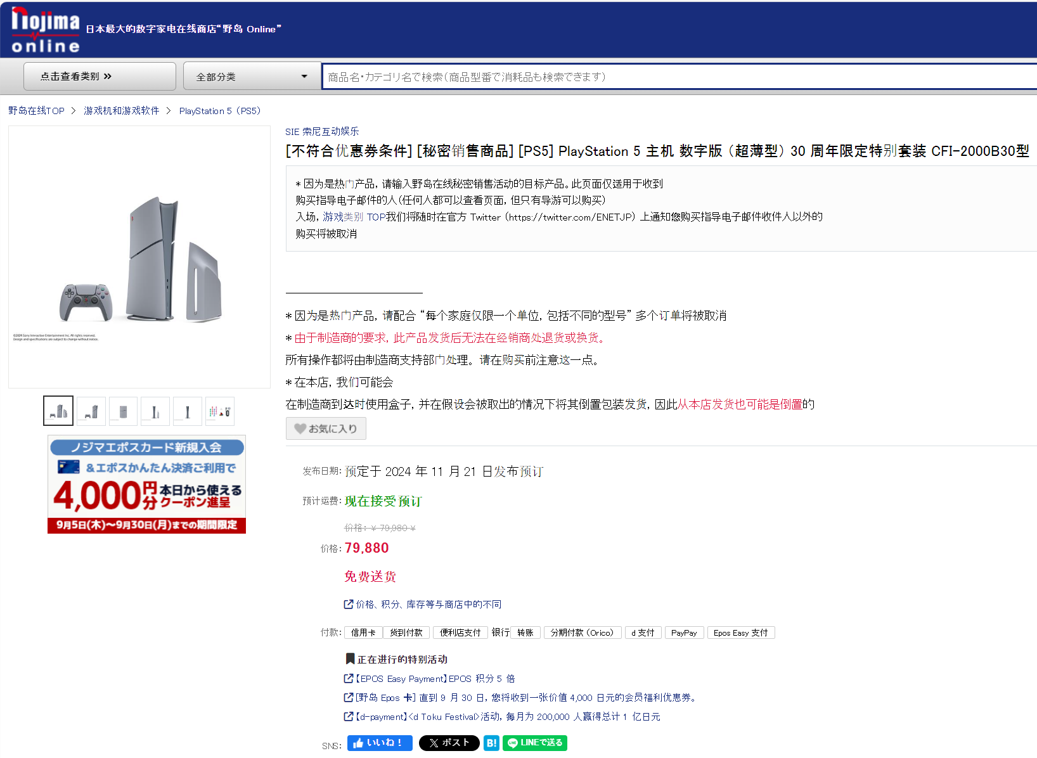This screenshot has width=1037, height=758.
Task: Click the bookmark icon by 正在进行的特别活动
Action: tap(350, 659)
